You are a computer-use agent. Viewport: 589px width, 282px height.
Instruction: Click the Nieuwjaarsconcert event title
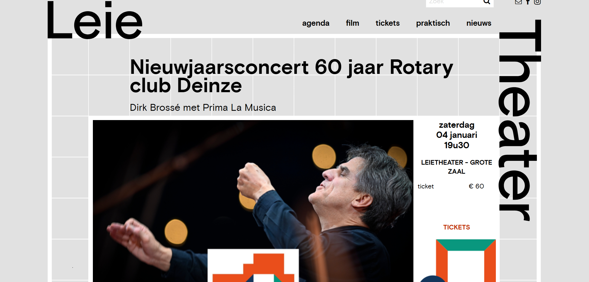291,76
